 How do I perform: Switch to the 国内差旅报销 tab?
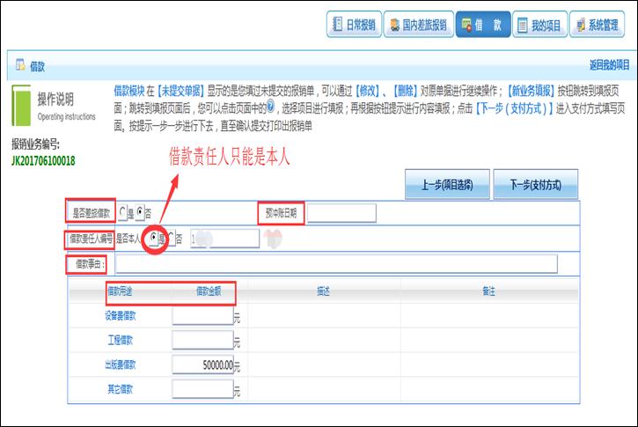(x=417, y=26)
